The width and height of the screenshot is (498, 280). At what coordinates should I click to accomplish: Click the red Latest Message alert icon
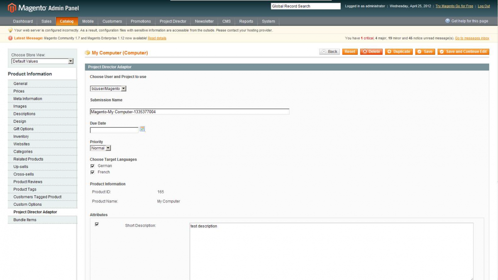10,38
